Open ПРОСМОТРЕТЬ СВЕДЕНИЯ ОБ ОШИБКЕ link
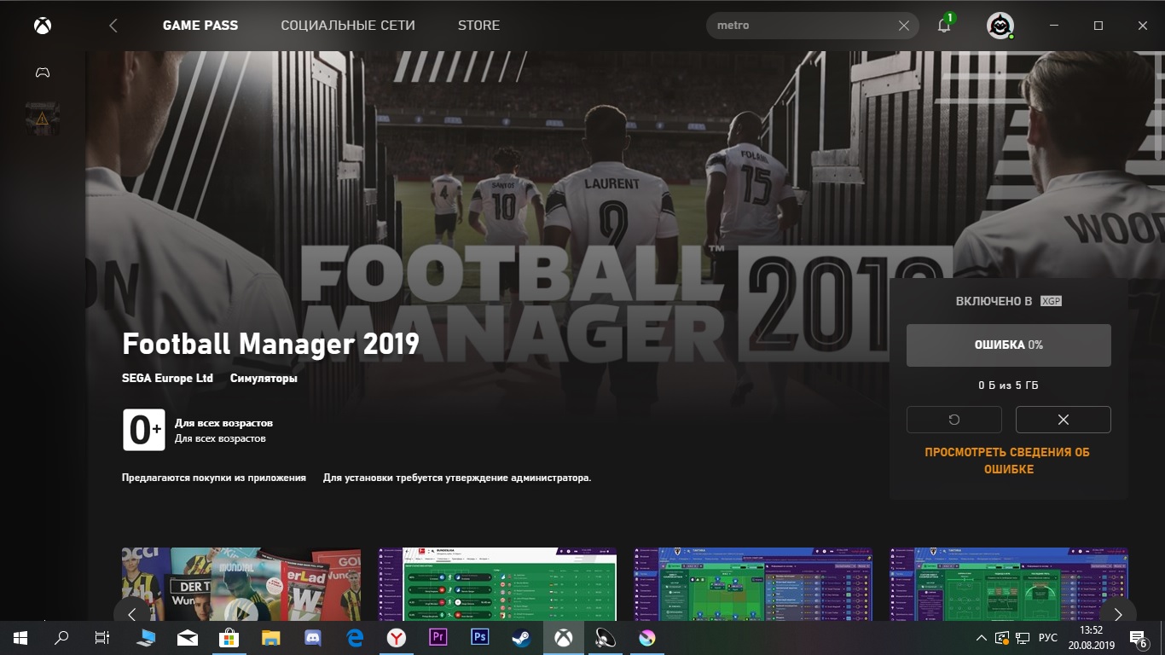Viewport: 1165px width, 655px height. pyautogui.click(x=1008, y=461)
